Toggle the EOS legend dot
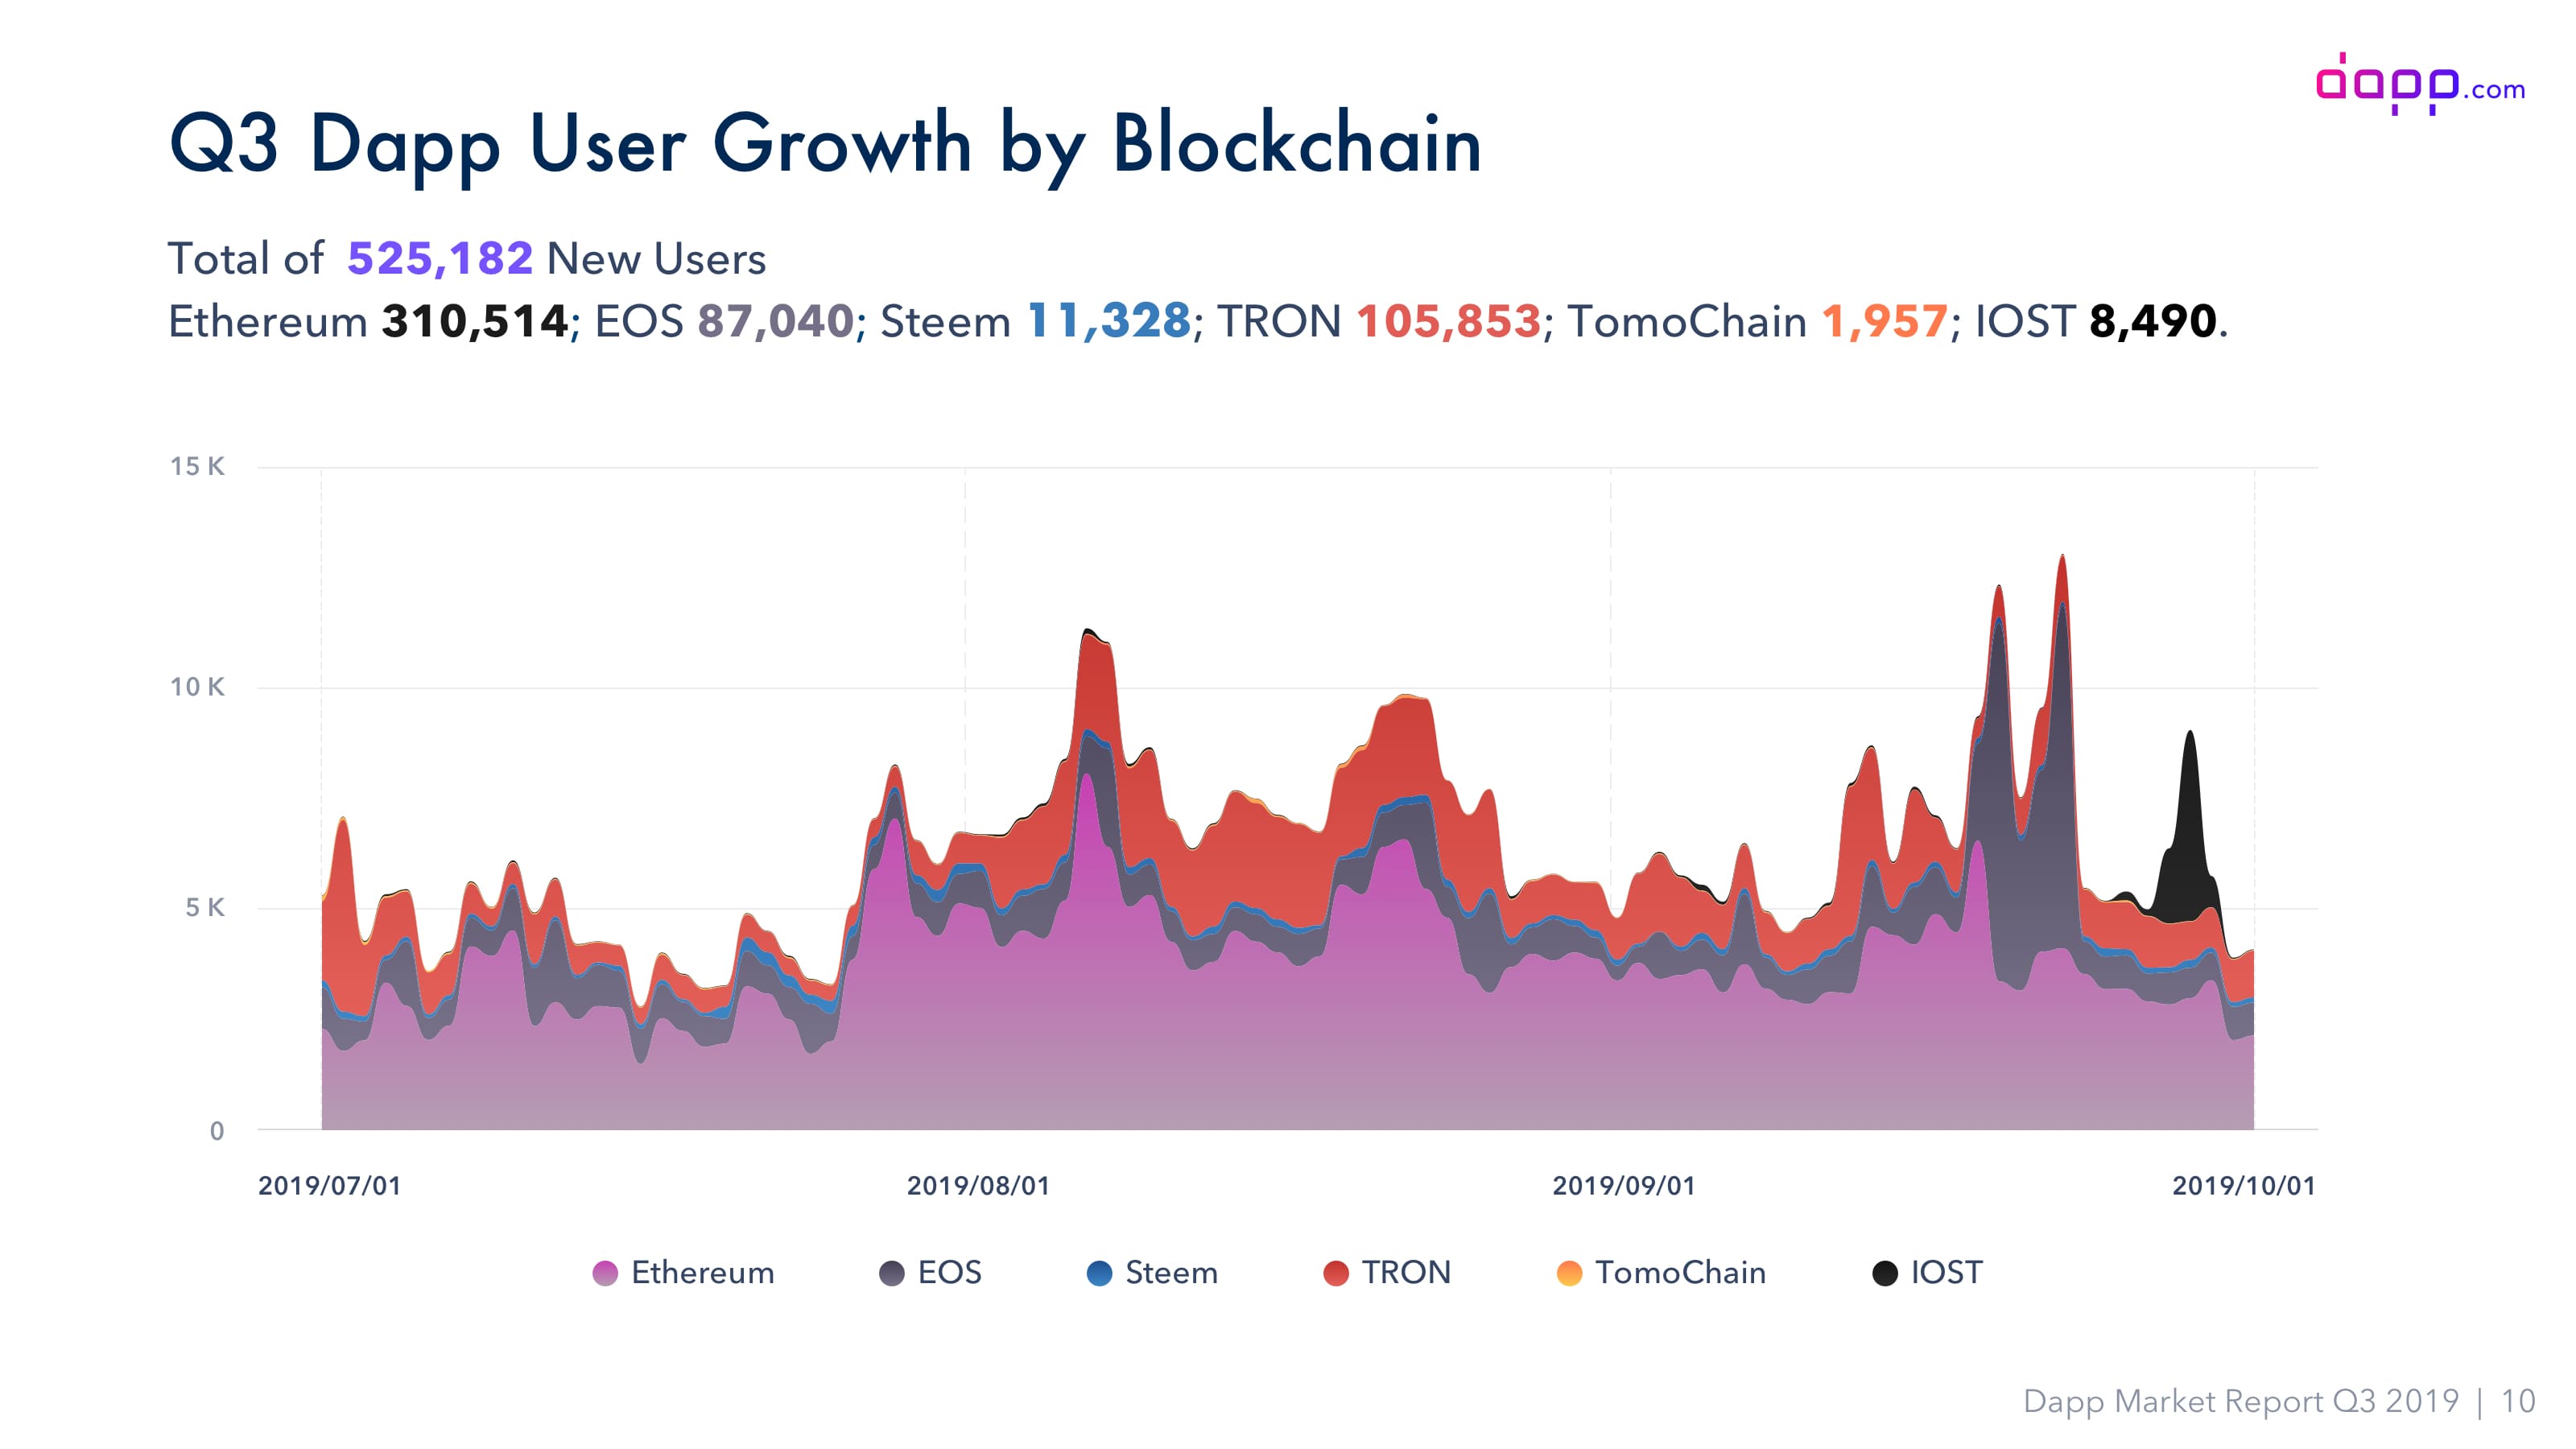Screen dimensions: 2576x1449 tap(892, 1273)
